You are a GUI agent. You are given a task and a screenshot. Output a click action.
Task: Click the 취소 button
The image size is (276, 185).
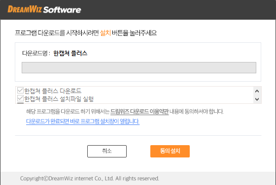point(107,151)
